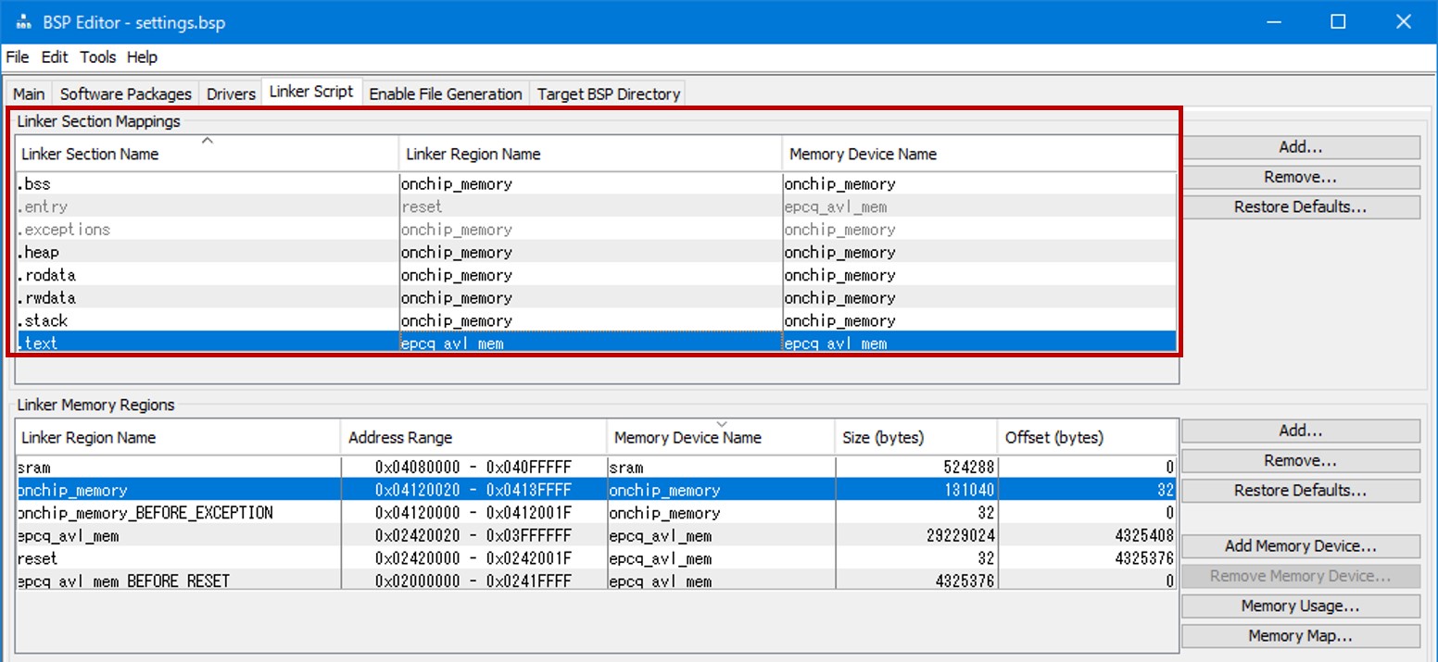
Task: Open the Help menu
Action: (x=142, y=57)
